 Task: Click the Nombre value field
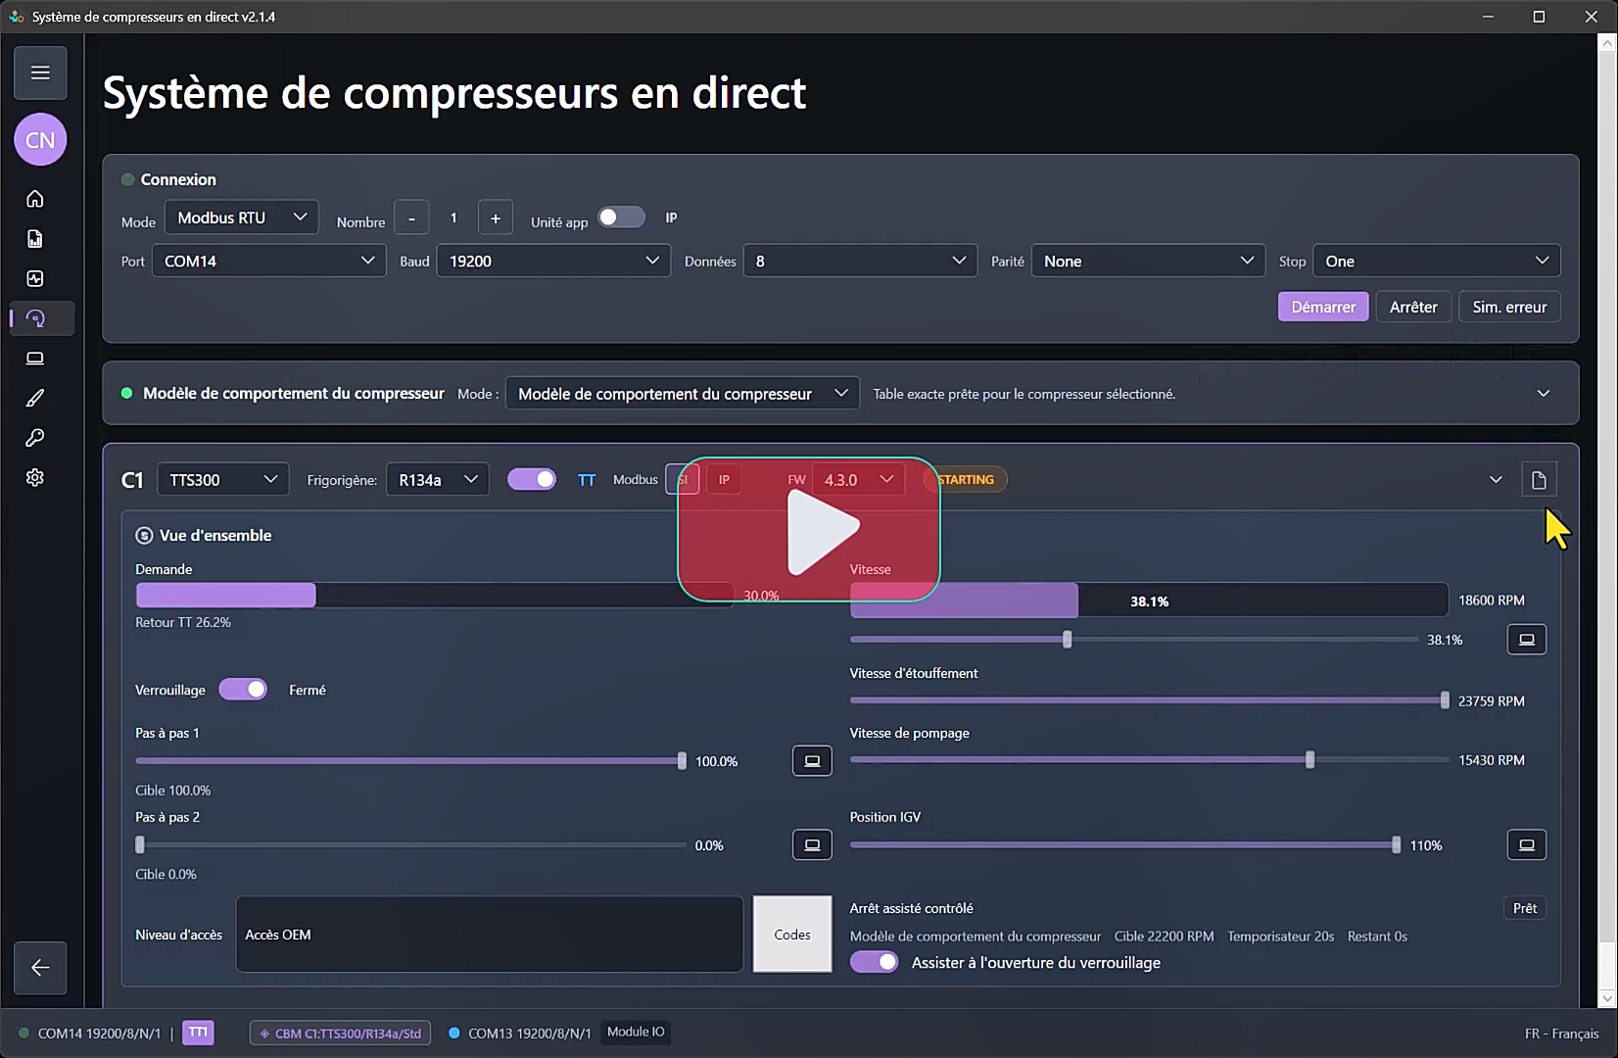tap(453, 217)
